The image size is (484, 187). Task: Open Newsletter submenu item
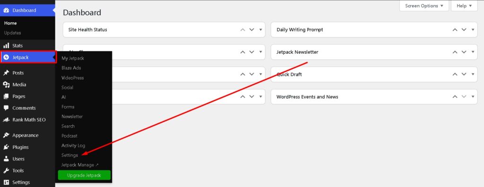point(72,116)
